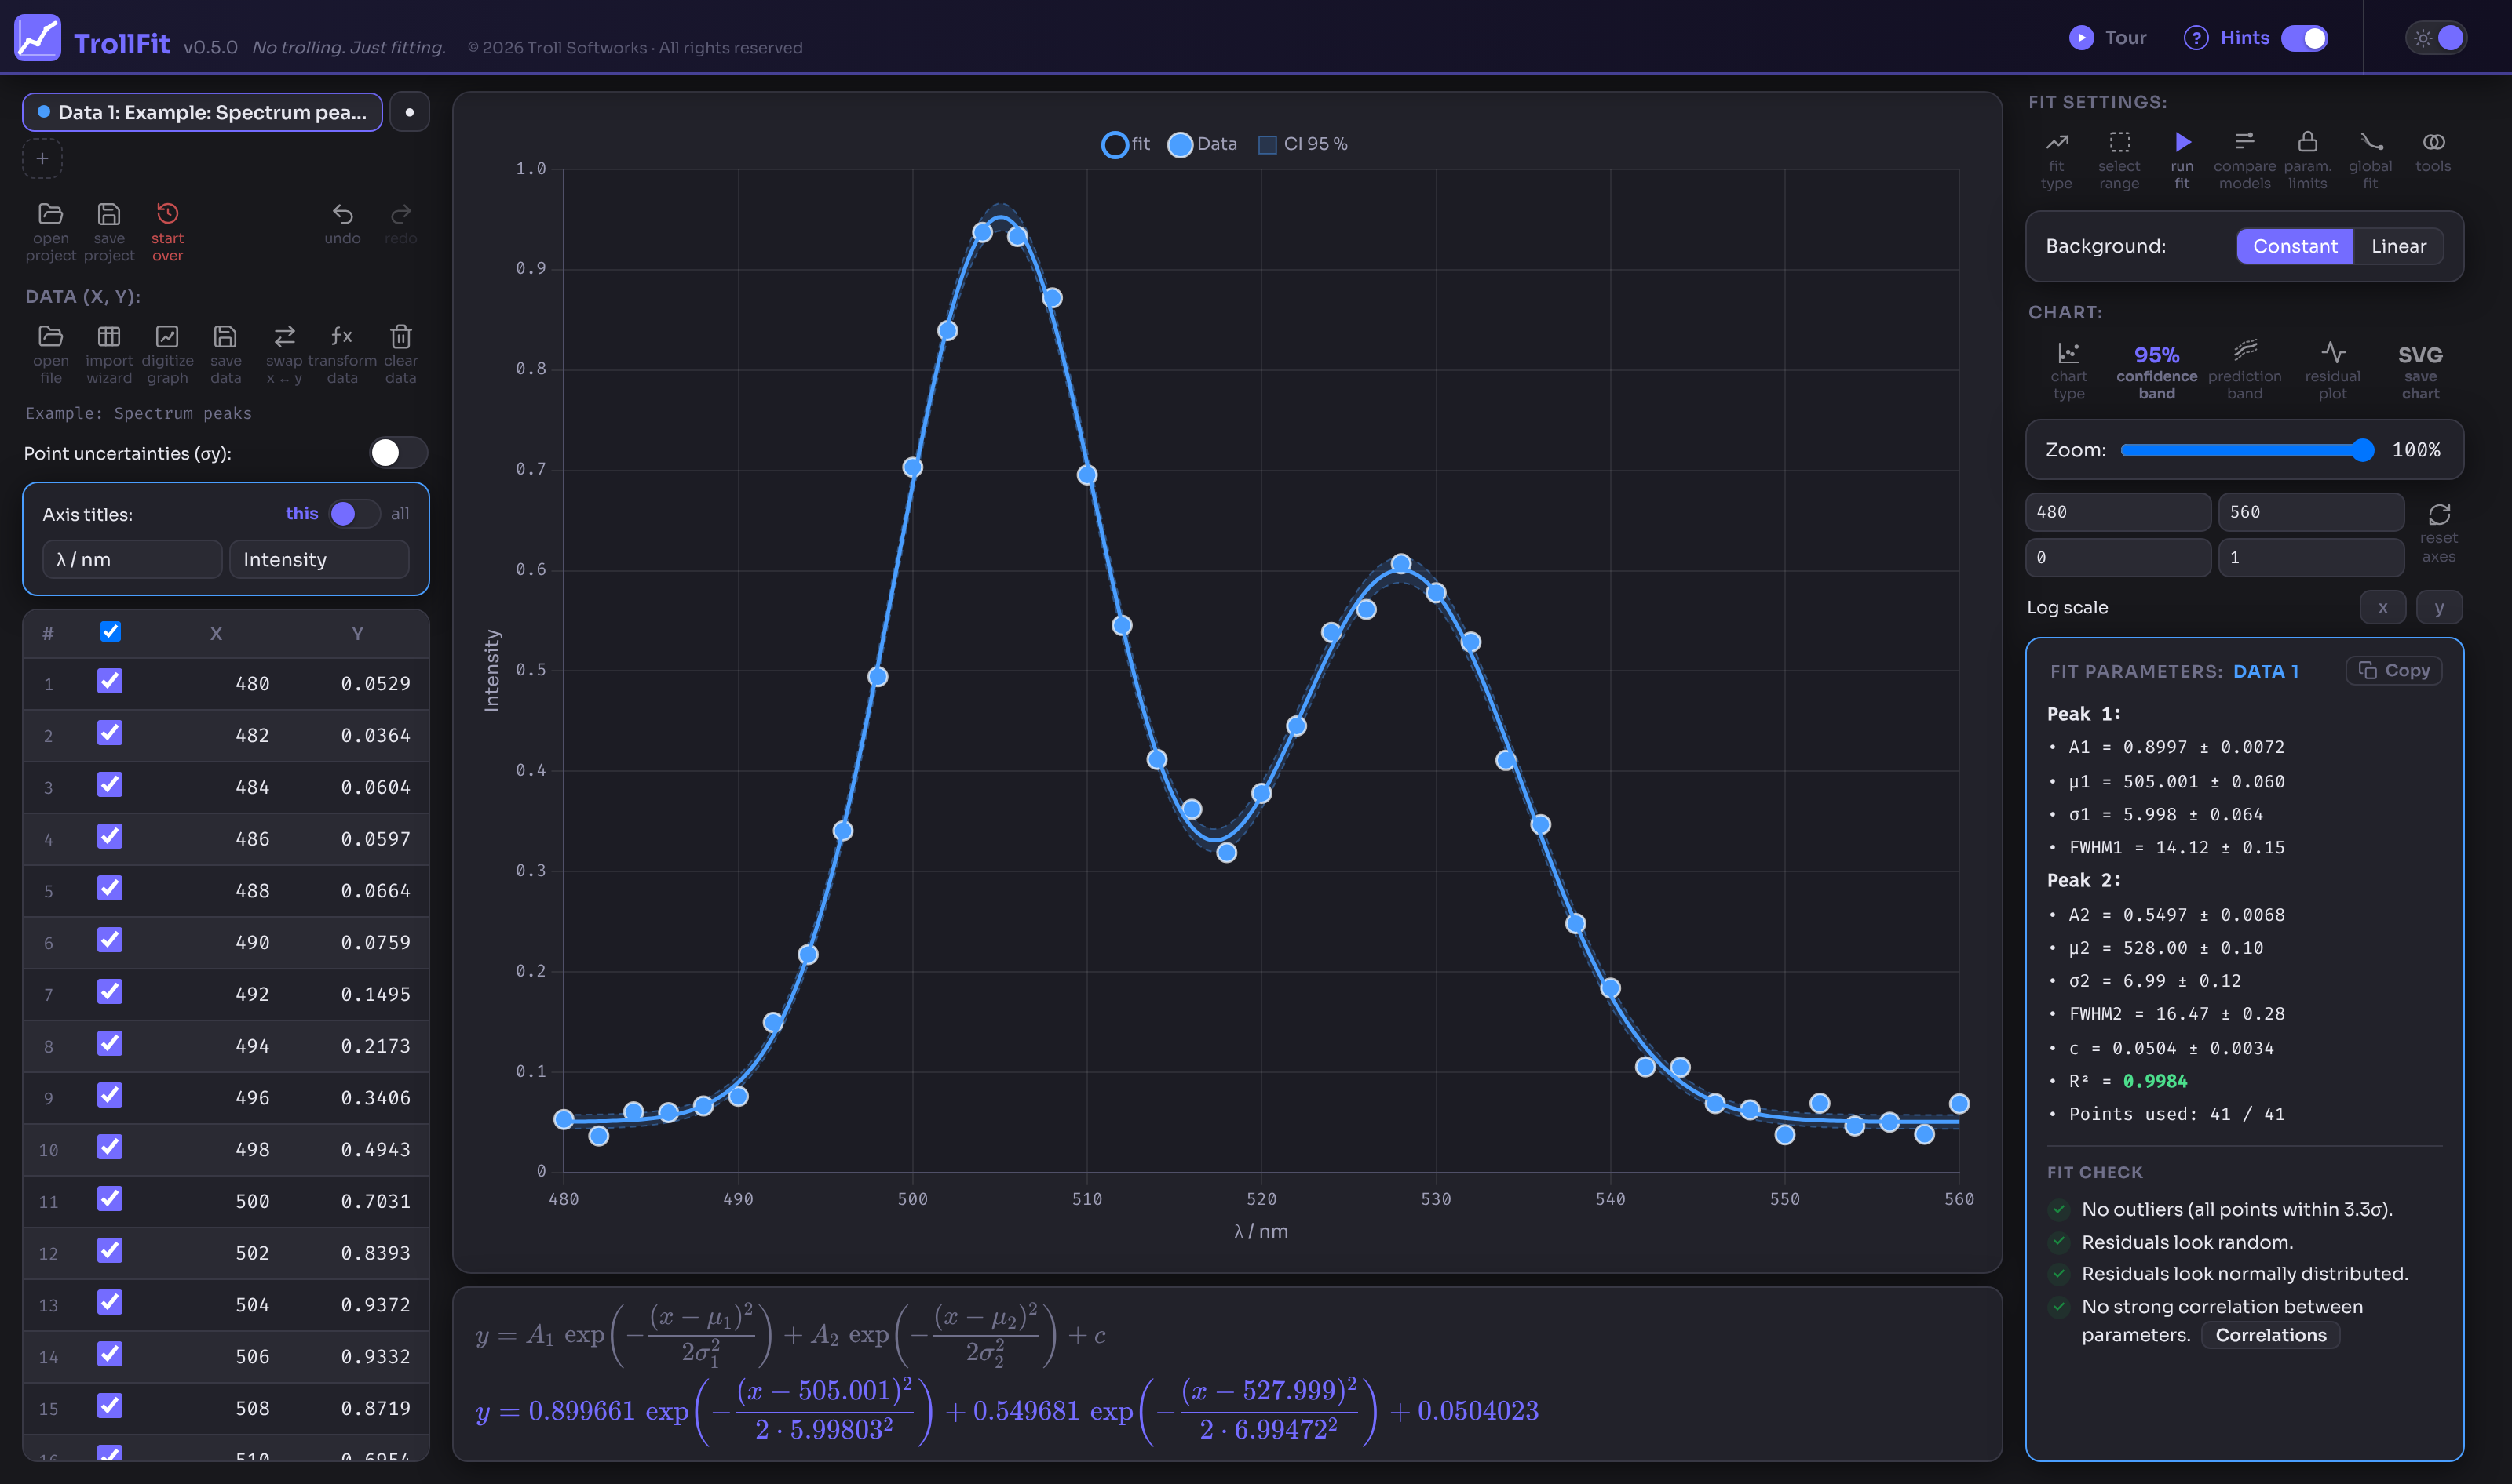This screenshot has height=1484, width=2512.
Task: Open compare models
Action: [2245, 142]
